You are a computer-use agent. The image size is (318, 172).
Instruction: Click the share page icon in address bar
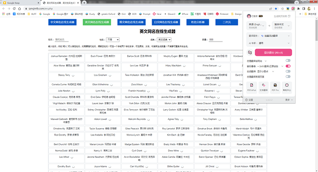coord(271,9)
